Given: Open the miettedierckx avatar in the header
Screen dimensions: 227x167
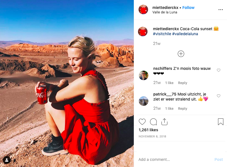Looking at the screenshot, I should (x=143, y=9).
